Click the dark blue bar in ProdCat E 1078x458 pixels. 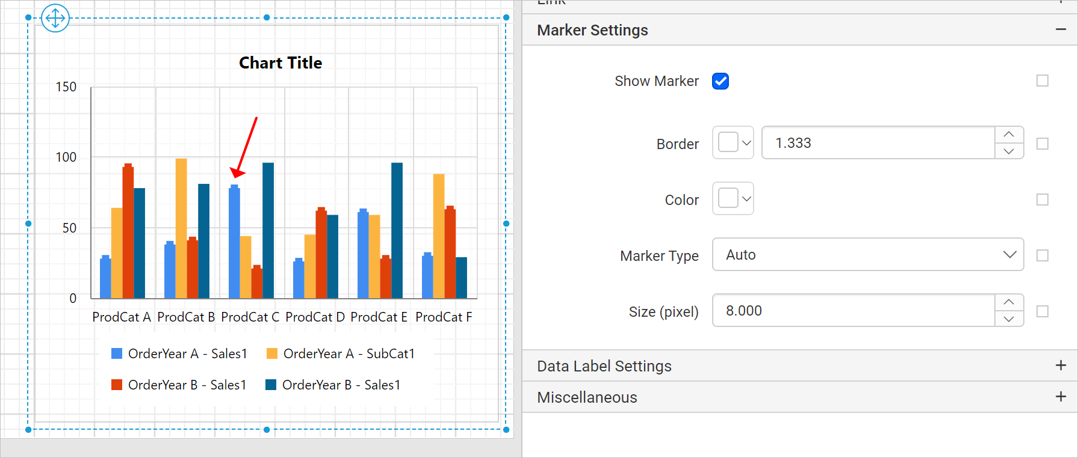pos(397,230)
